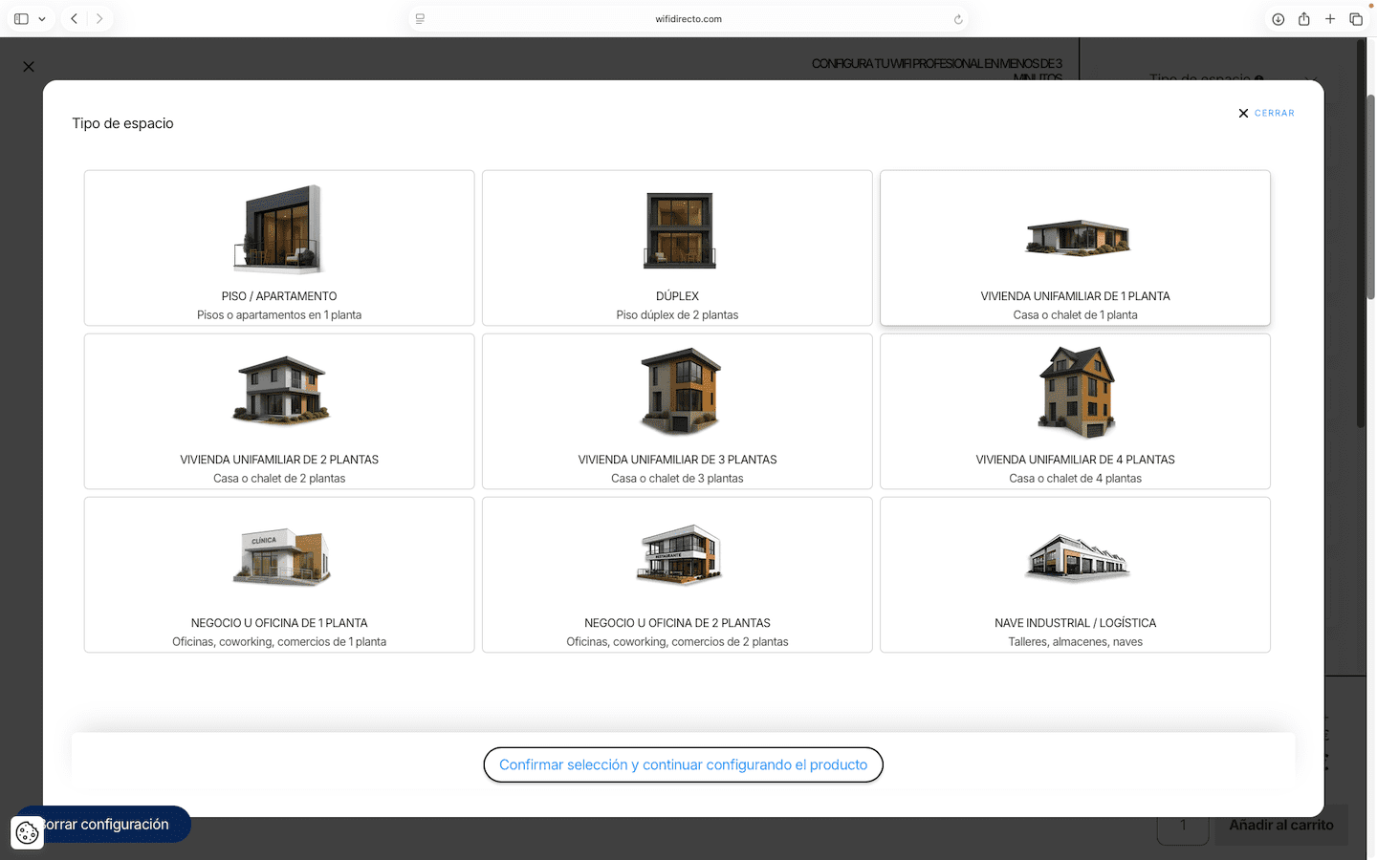Pick Negocio u oficina de 1 planta
This screenshot has width=1377, height=860.
[x=279, y=574]
